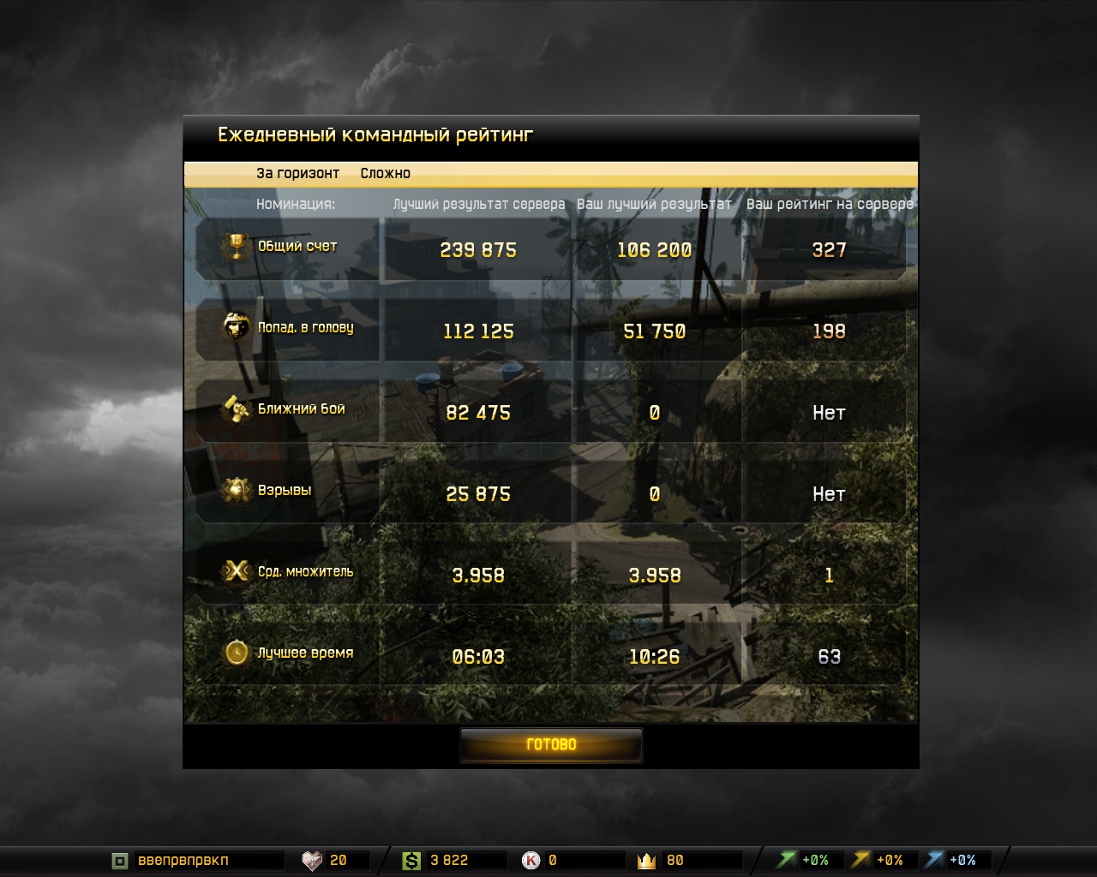Click the Номинация: column header

tap(296, 204)
